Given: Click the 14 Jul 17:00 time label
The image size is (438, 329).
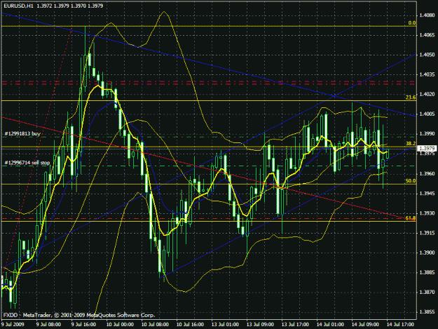Looking at the screenshot, I should coord(400,325).
